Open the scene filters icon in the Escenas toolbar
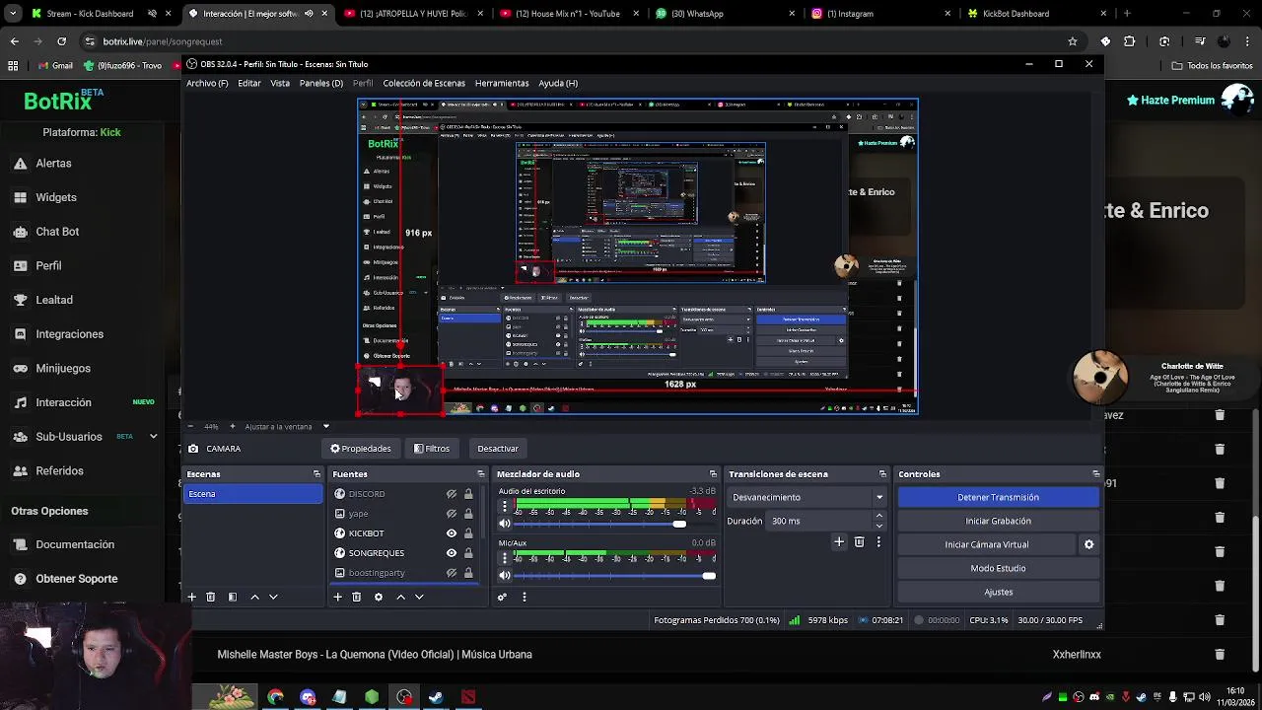 click(x=233, y=597)
